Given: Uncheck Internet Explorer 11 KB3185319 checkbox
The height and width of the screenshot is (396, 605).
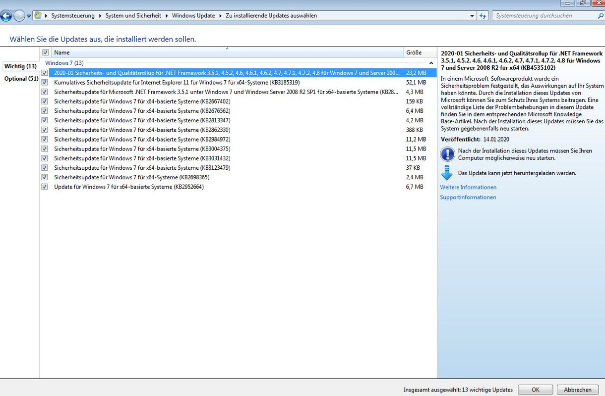Looking at the screenshot, I should tap(45, 83).
